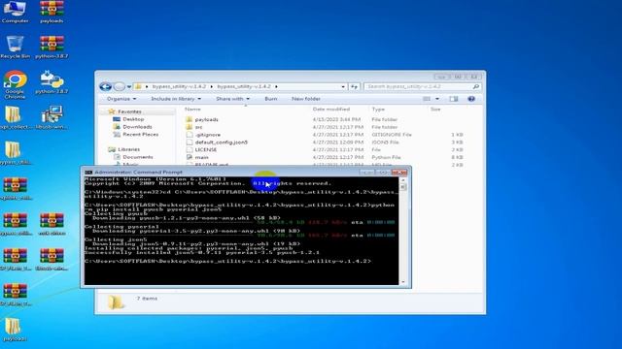
Task: Open the address bar history dropdown
Action: [x=343, y=86]
